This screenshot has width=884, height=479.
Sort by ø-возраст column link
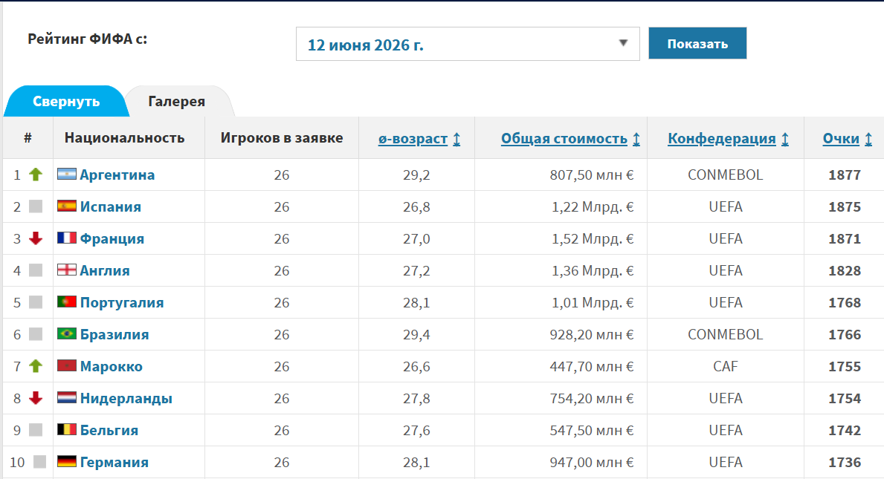pyautogui.click(x=413, y=138)
